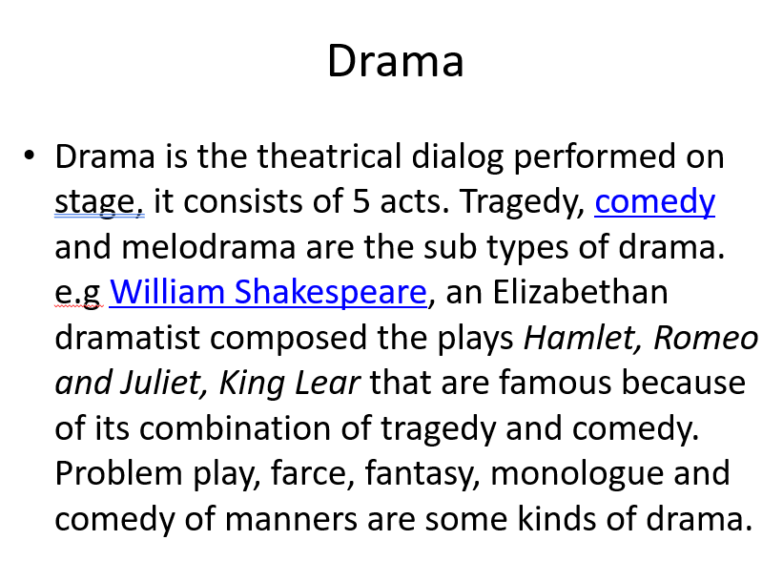
Task: Click the word "Elizabethan"
Action: click(581, 292)
